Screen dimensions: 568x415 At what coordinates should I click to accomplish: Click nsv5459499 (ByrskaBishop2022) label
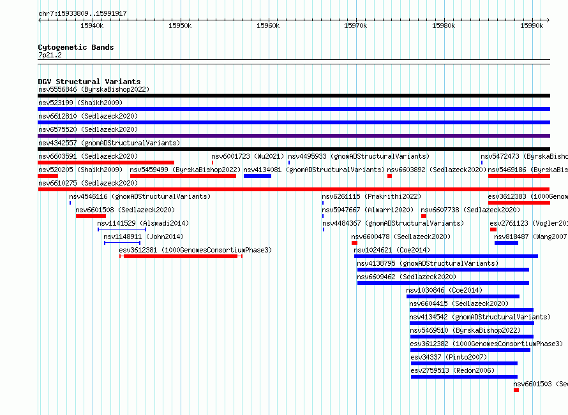185,170
